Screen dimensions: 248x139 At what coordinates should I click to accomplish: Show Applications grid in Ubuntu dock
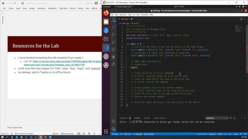coord(106,131)
